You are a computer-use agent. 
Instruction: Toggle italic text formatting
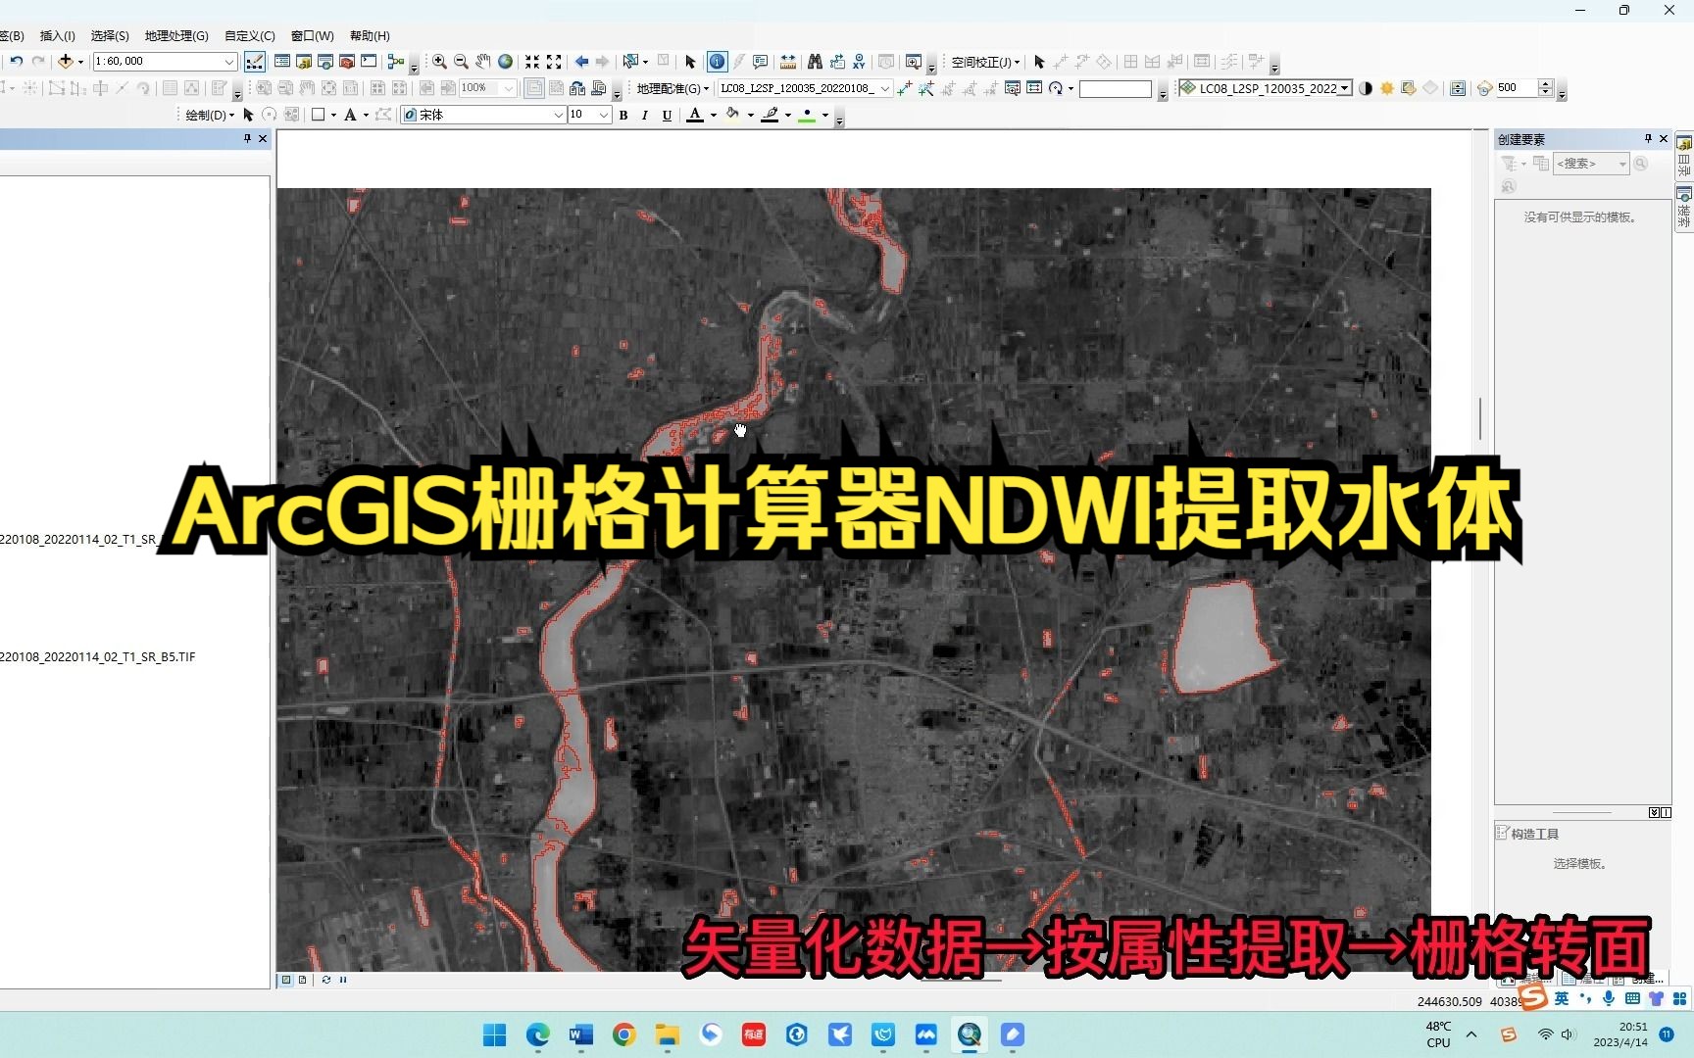click(645, 115)
